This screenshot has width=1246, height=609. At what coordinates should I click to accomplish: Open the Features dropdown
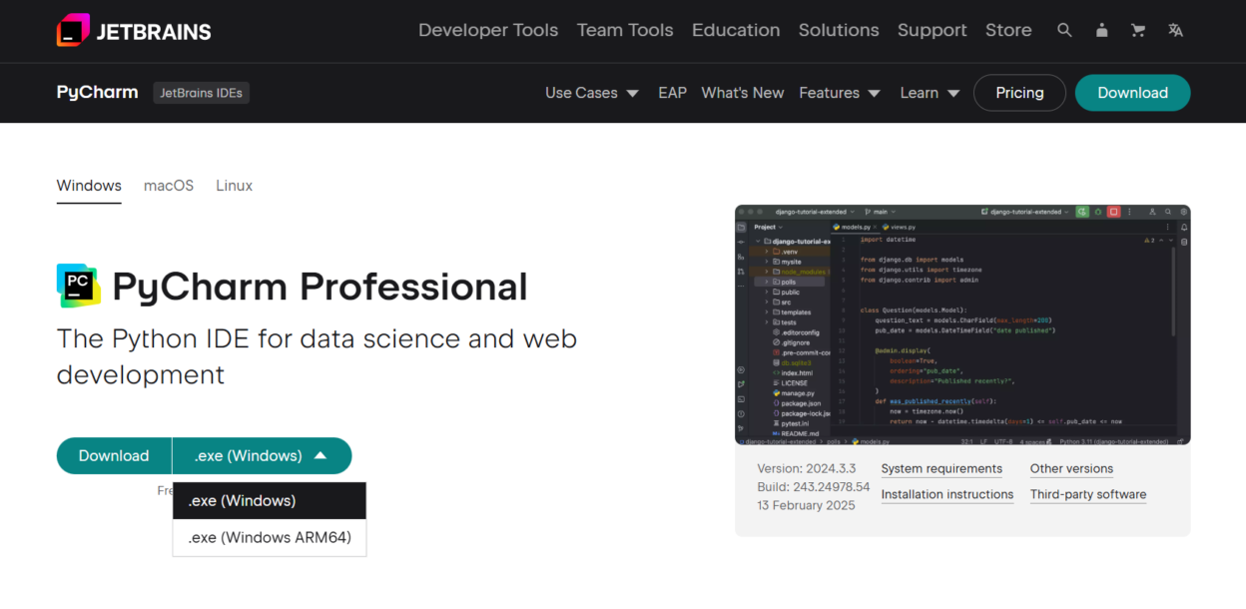[840, 92]
